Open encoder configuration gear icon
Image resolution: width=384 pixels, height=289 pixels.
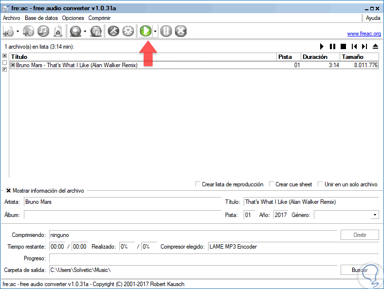[128, 31]
